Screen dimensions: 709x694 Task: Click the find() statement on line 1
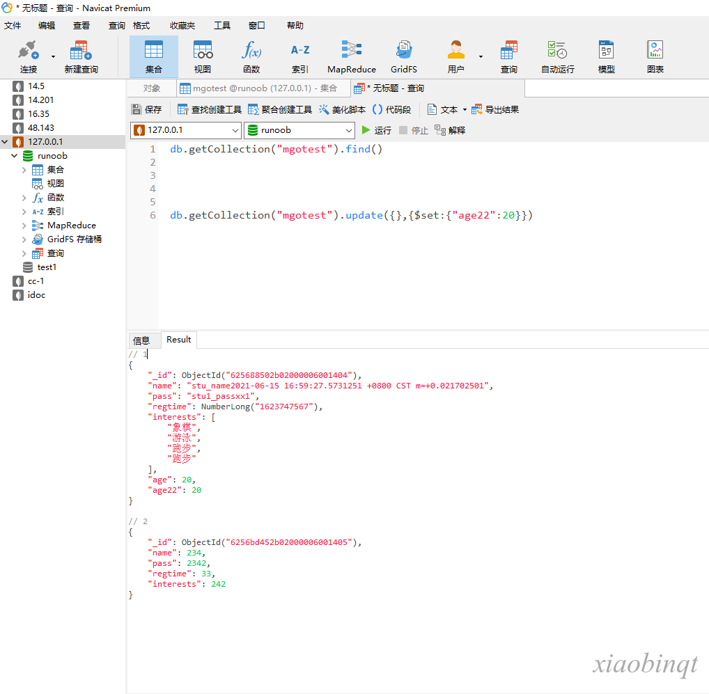click(x=276, y=149)
